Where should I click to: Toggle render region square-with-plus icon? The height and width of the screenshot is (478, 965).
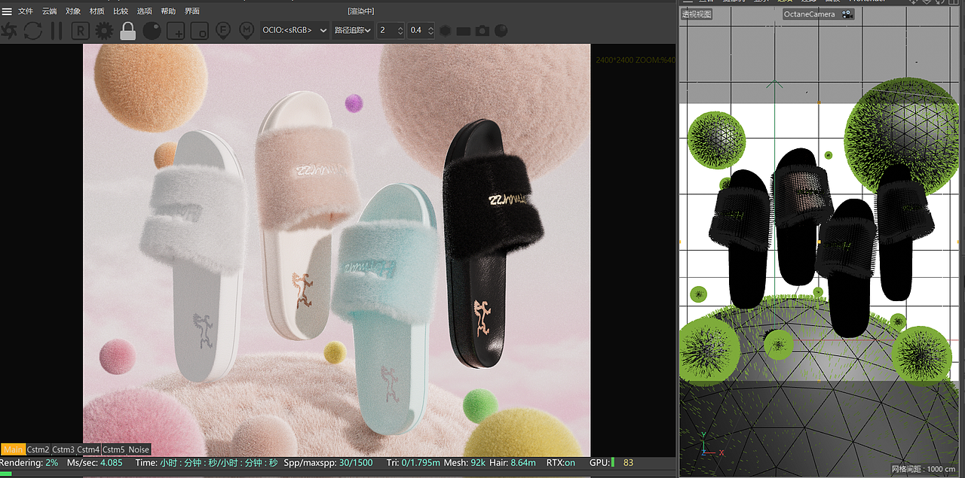176,31
